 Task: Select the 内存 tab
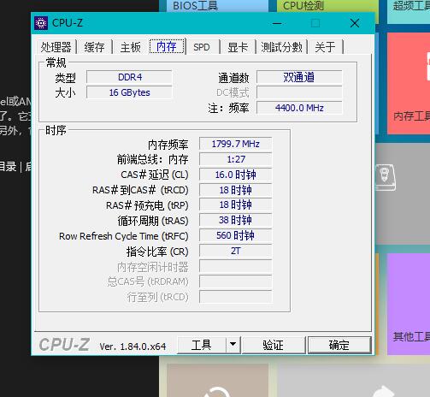coord(167,46)
